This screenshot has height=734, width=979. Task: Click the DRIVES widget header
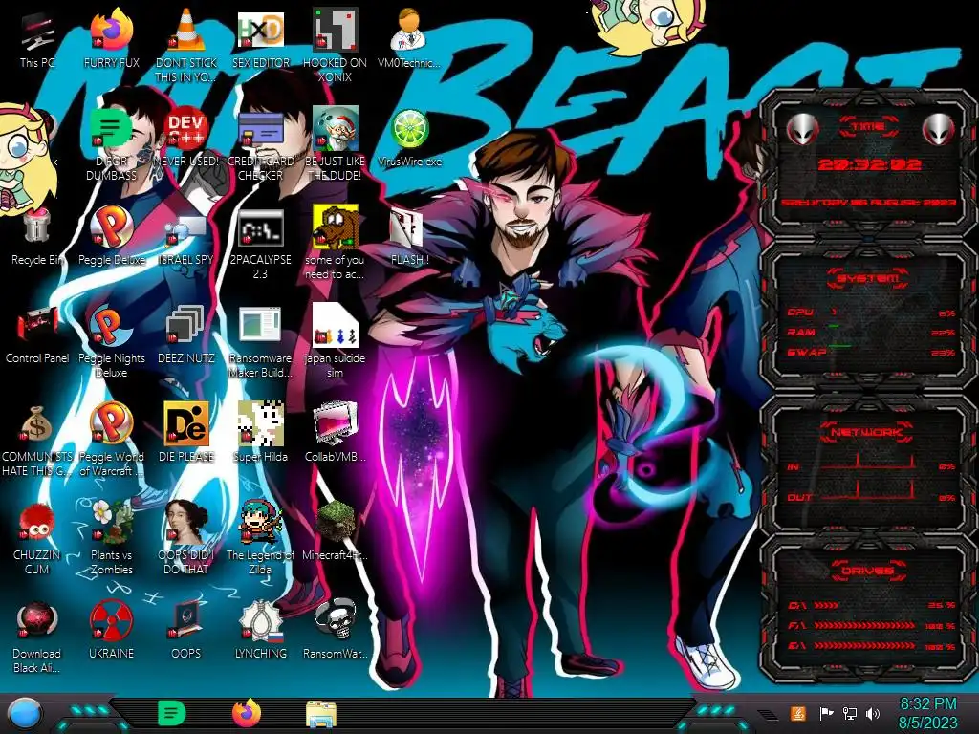tap(866, 571)
